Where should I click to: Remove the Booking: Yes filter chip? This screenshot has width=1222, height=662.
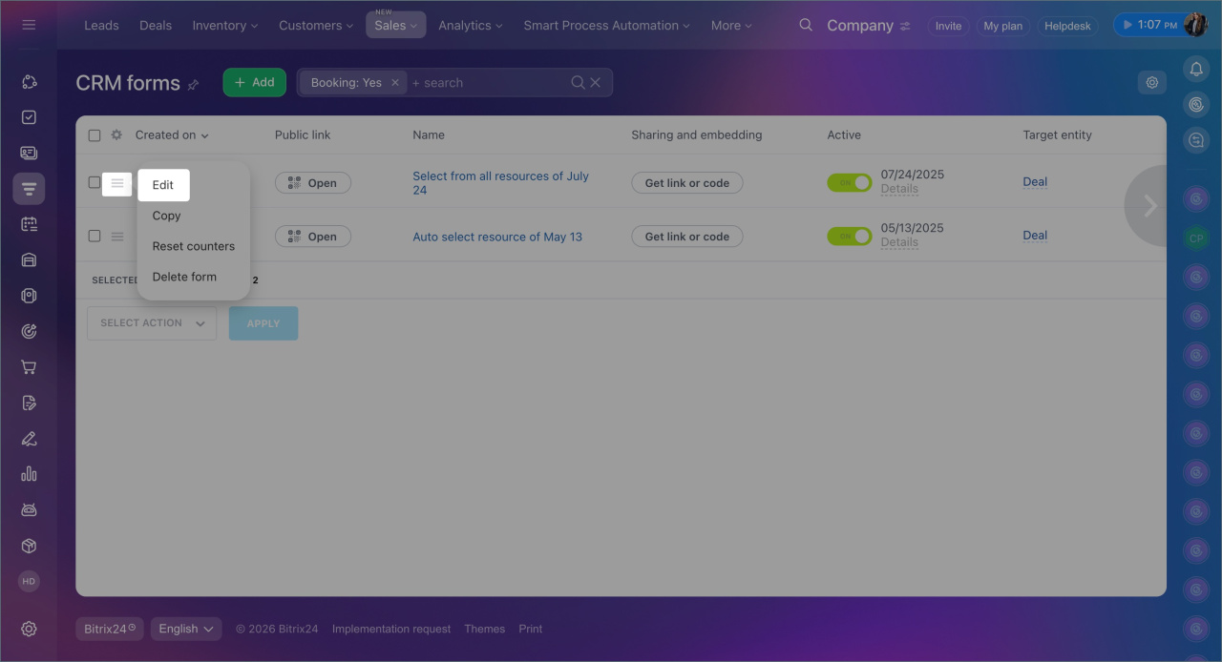coord(395,83)
